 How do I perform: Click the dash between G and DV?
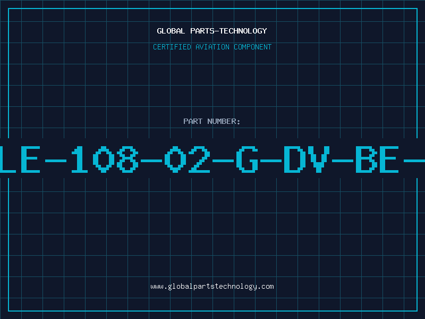coord(271,161)
